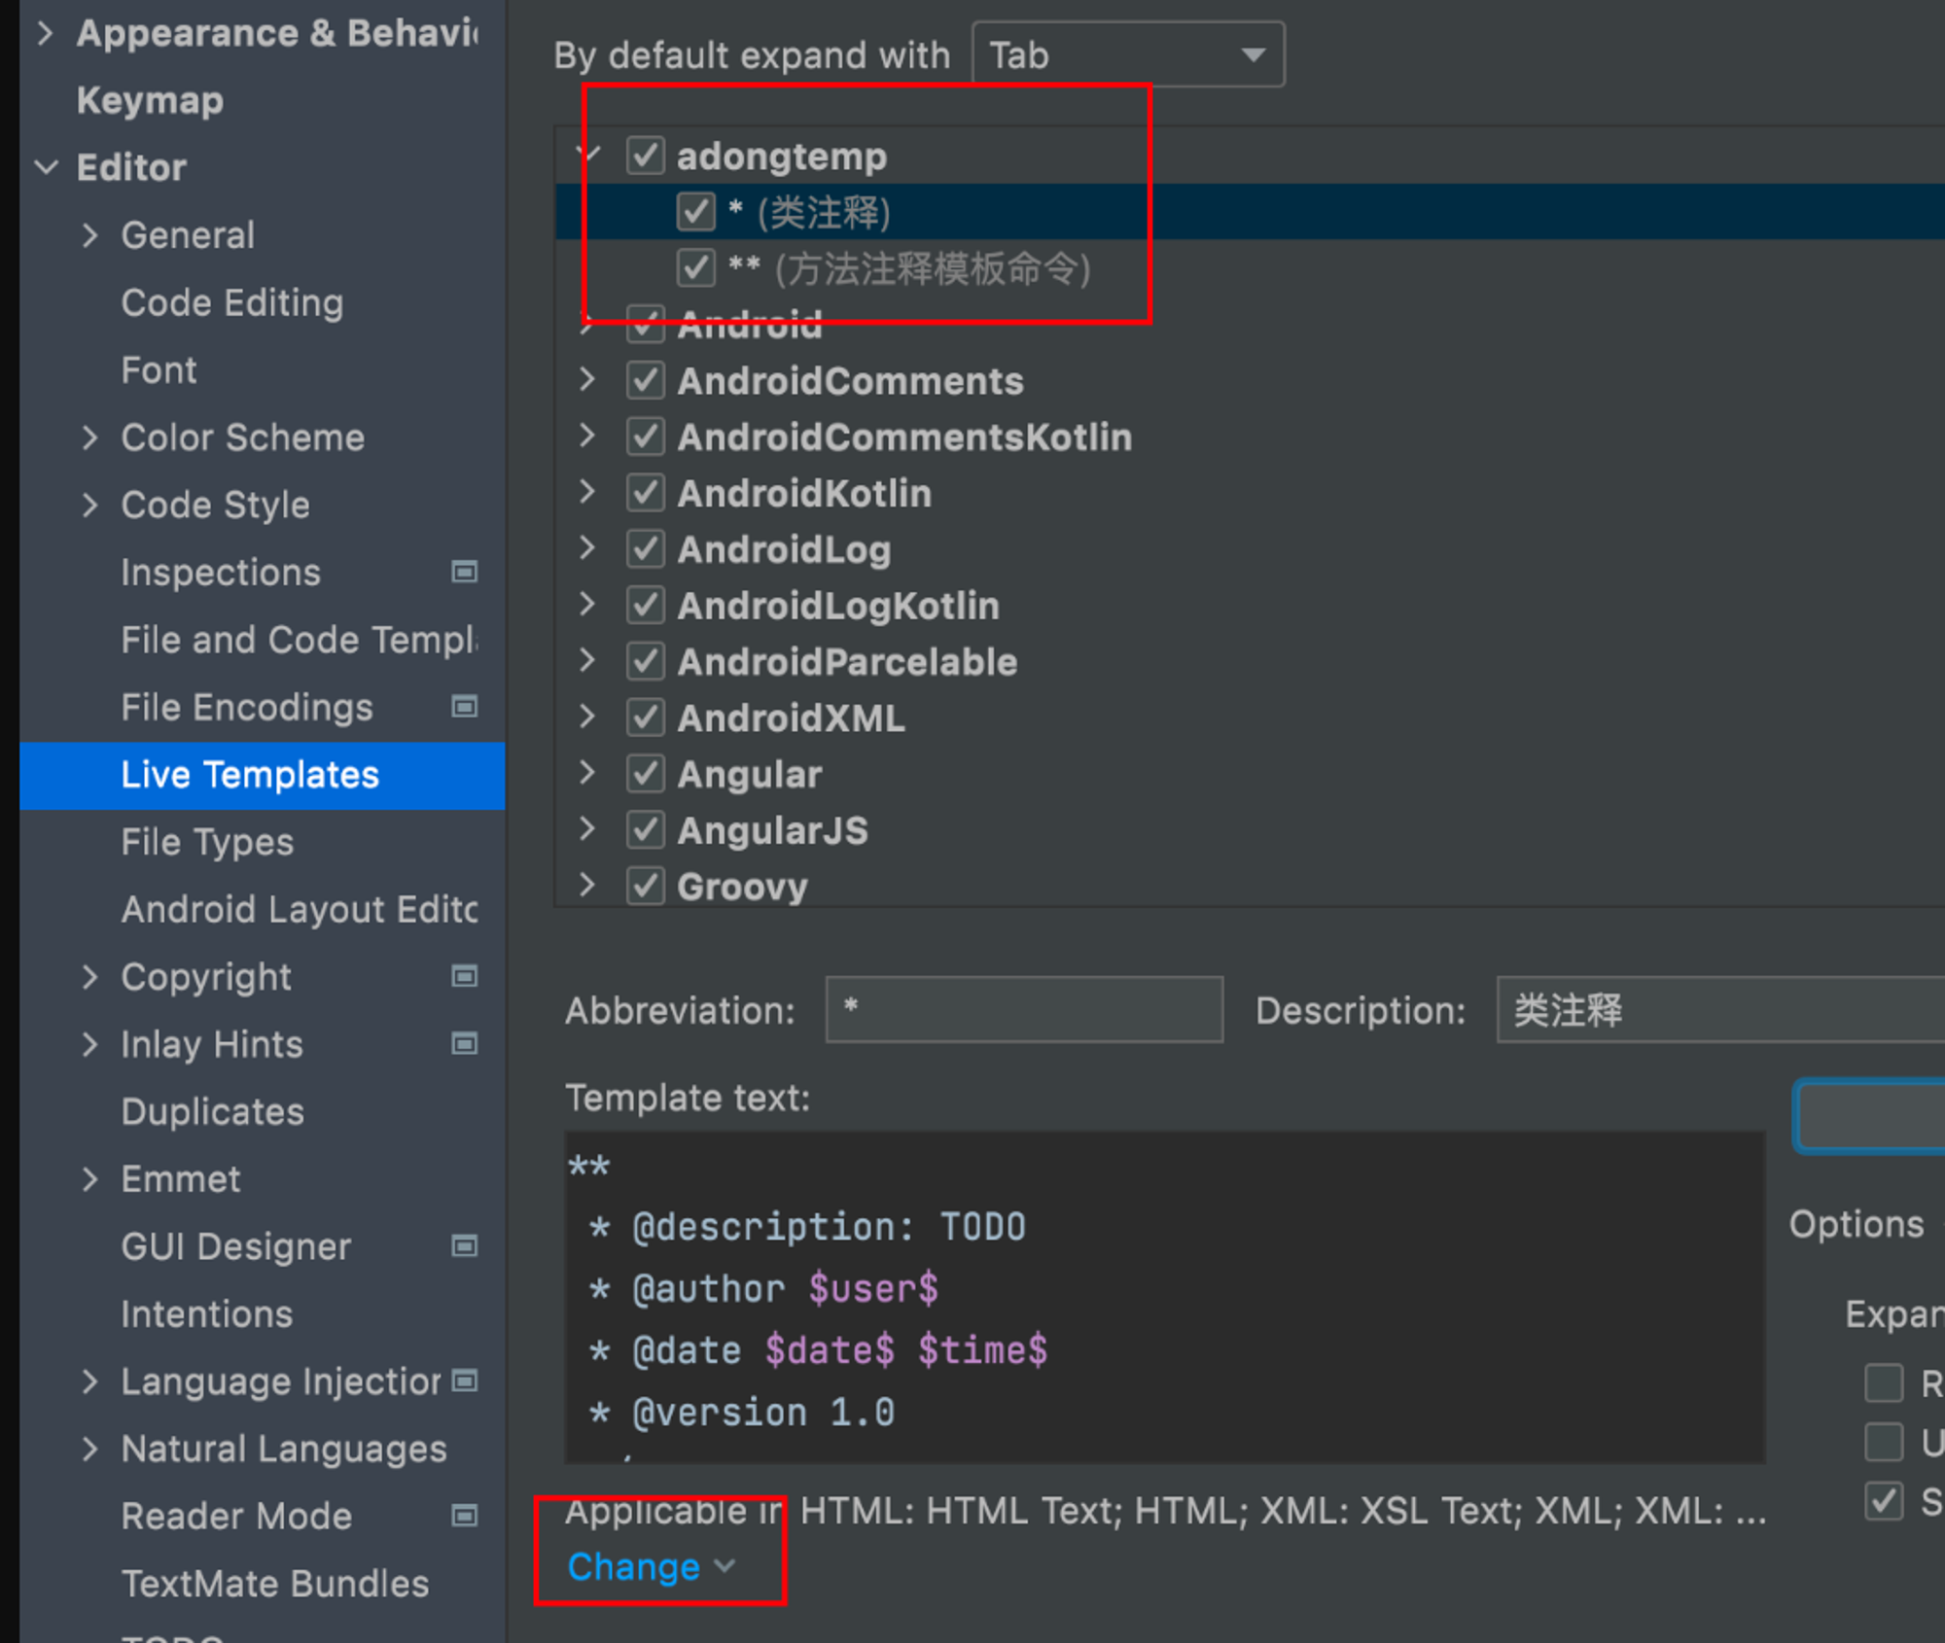Toggle the AndroidParcelable group checkbox
This screenshot has width=1945, height=1643.
point(646,661)
